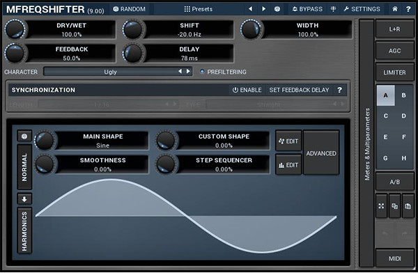418x273 pixels.
Task: Click the Custom Shape knob
Action: (x=166, y=140)
